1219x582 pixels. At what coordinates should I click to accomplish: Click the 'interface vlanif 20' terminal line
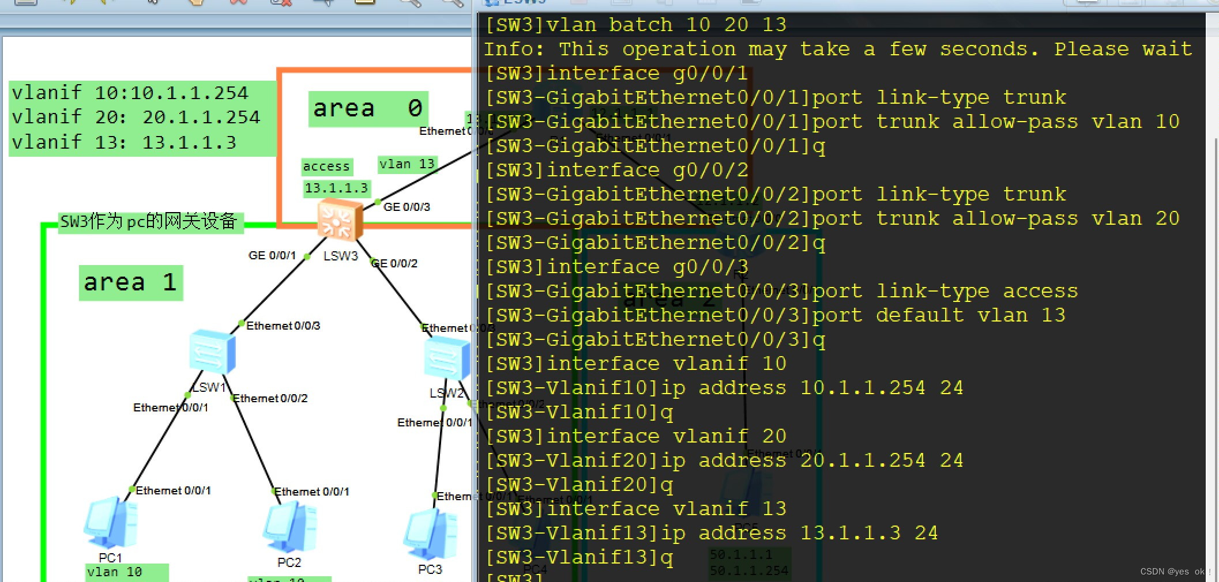tap(635, 436)
